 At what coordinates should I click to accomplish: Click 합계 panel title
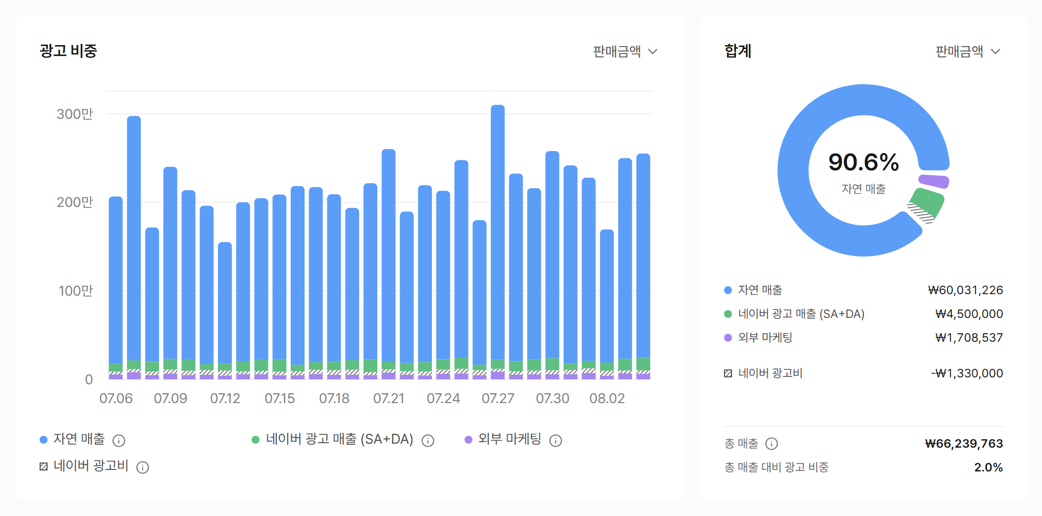pyautogui.click(x=738, y=51)
